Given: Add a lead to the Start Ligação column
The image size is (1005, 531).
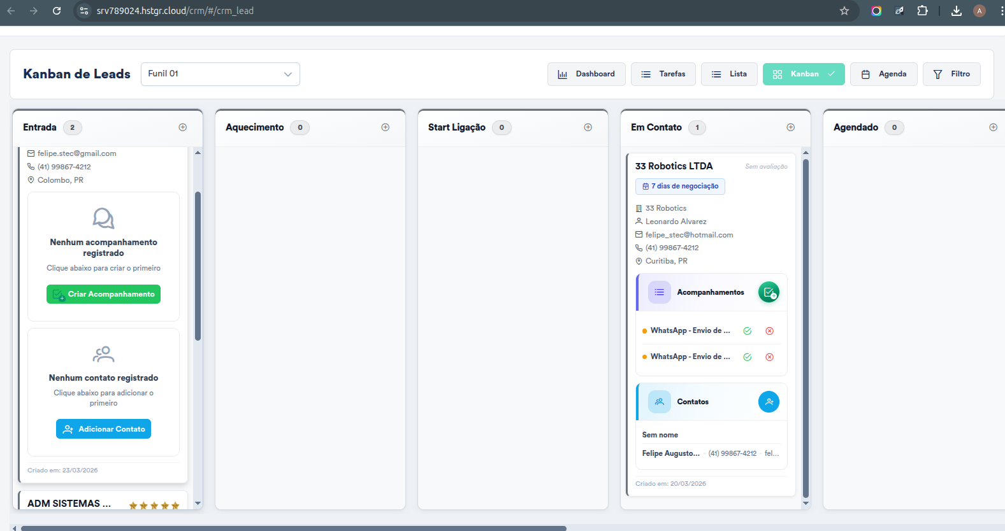Looking at the screenshot, I should click(x=588, y=127).
